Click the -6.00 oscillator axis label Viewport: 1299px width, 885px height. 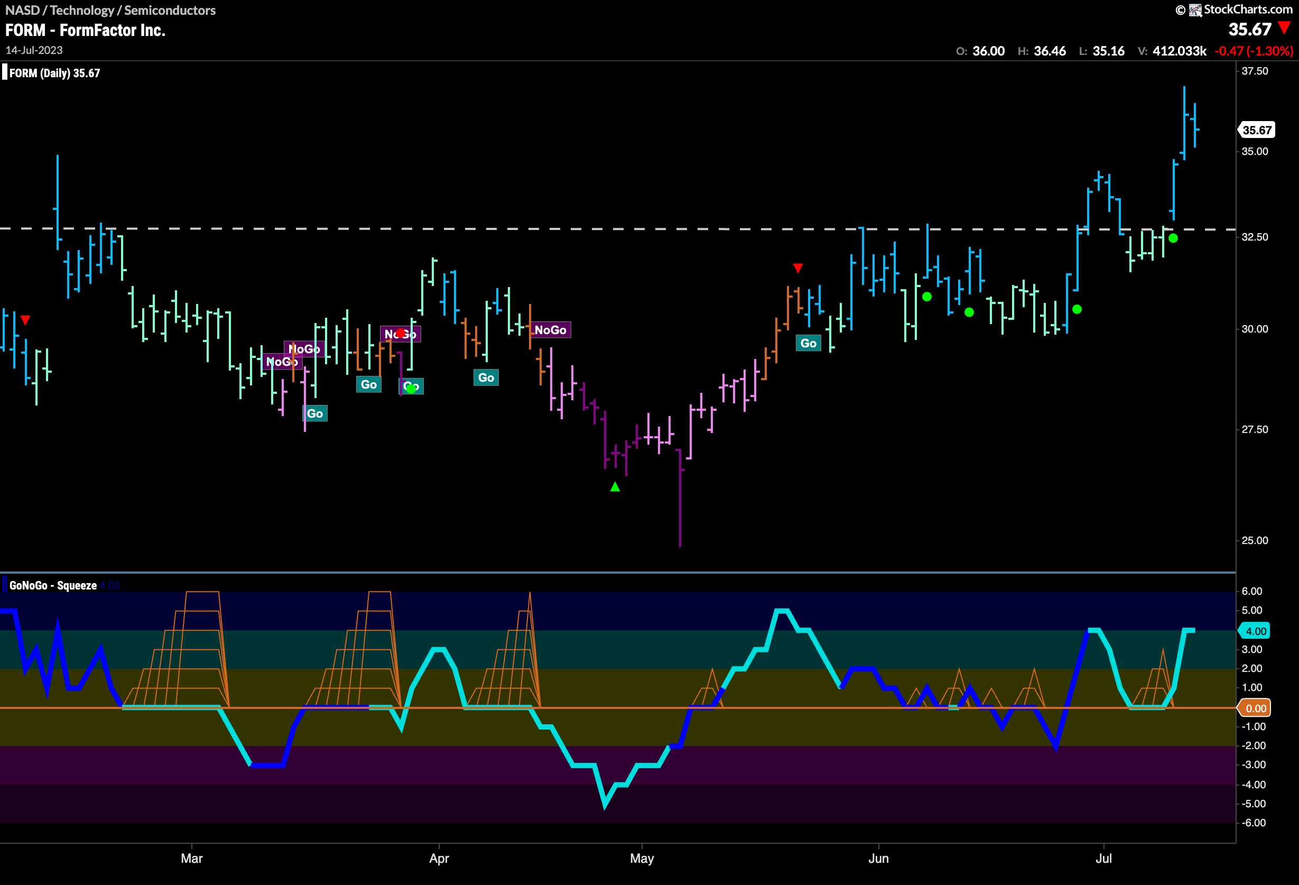point(1254,823)
